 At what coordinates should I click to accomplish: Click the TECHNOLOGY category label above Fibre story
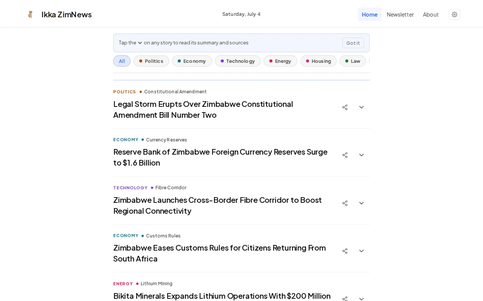click(131, 188)
